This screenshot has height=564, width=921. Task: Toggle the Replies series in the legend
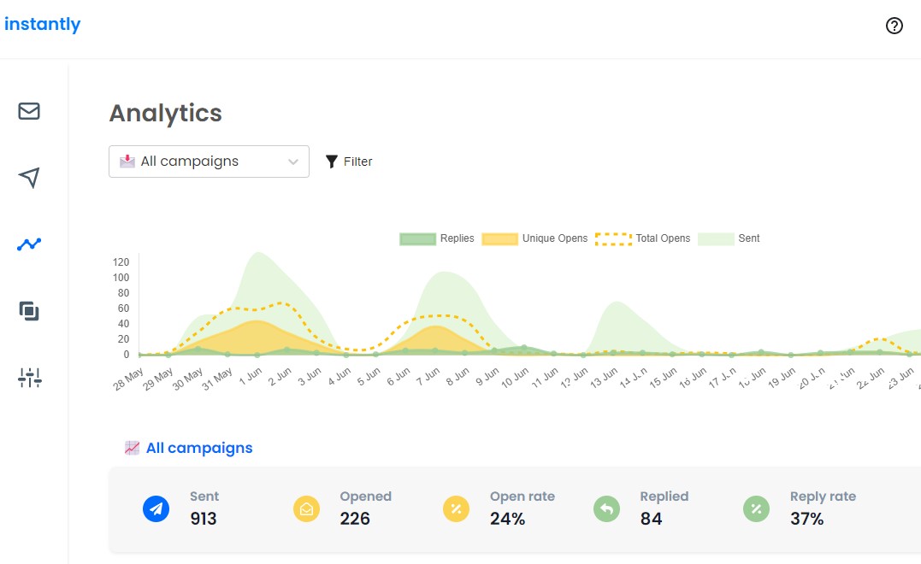[436, 238]
